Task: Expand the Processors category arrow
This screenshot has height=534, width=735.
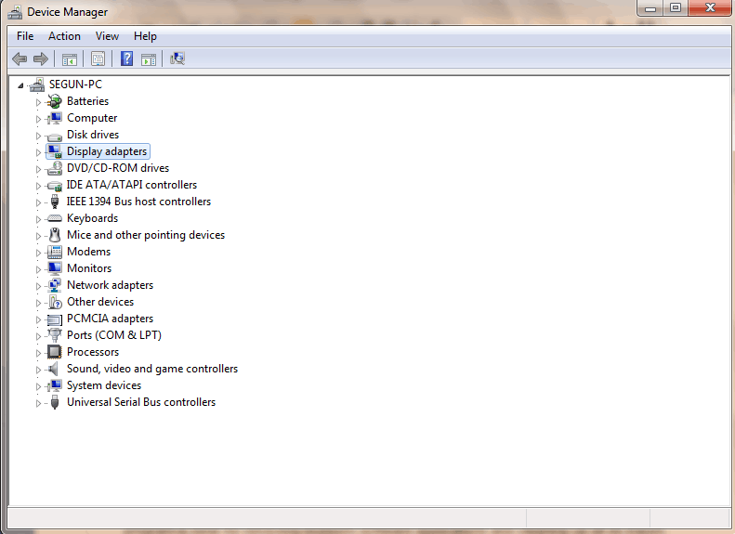Action: click(38, 353)
